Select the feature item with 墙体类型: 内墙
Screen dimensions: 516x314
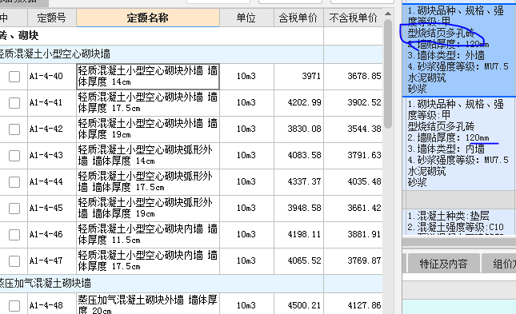(459, 144)
